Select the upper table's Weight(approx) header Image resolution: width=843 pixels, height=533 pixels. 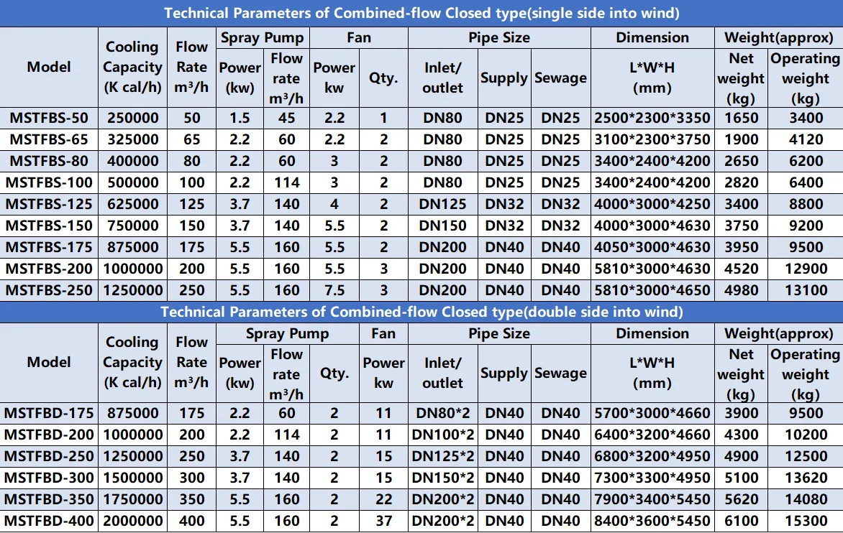click(778, 37)
